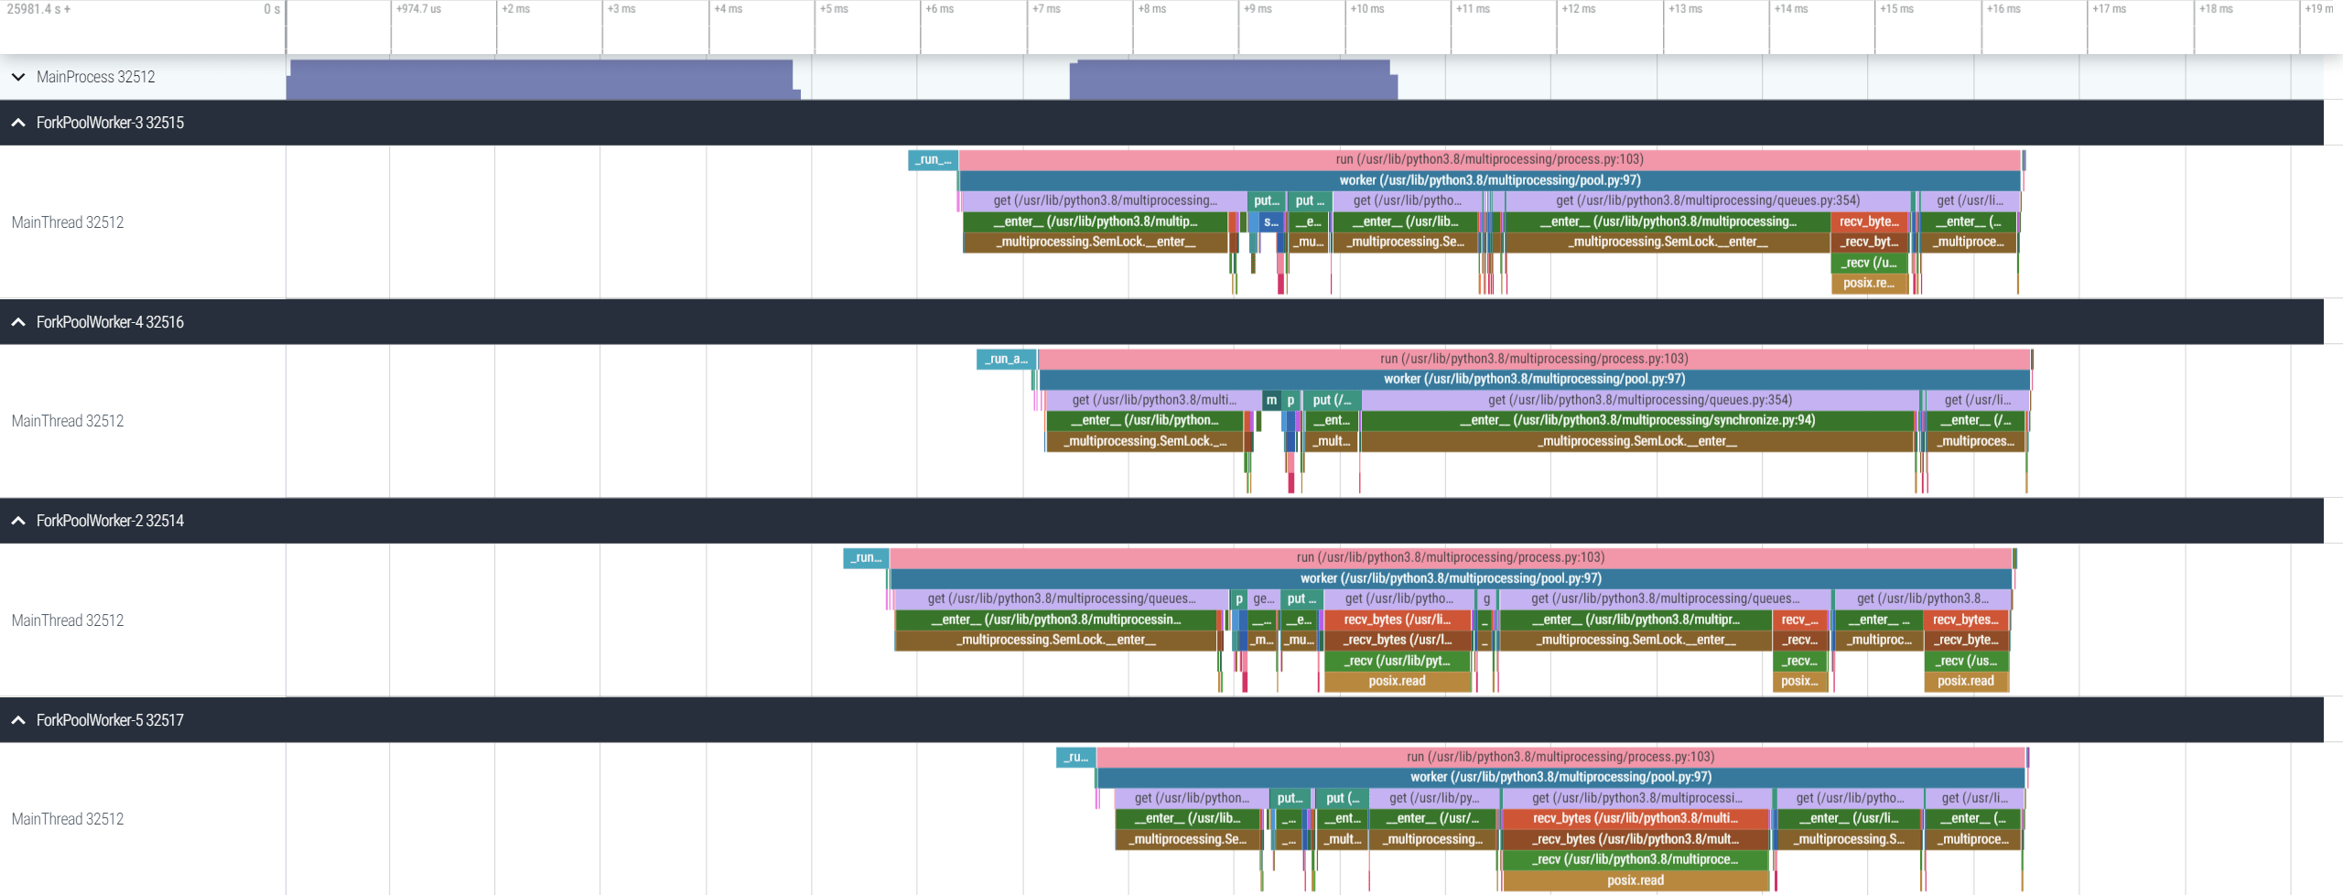Select the posix.re... slice in ForkPoolWorker-3
The image size is (2343, 895).
coord(1869,283)
